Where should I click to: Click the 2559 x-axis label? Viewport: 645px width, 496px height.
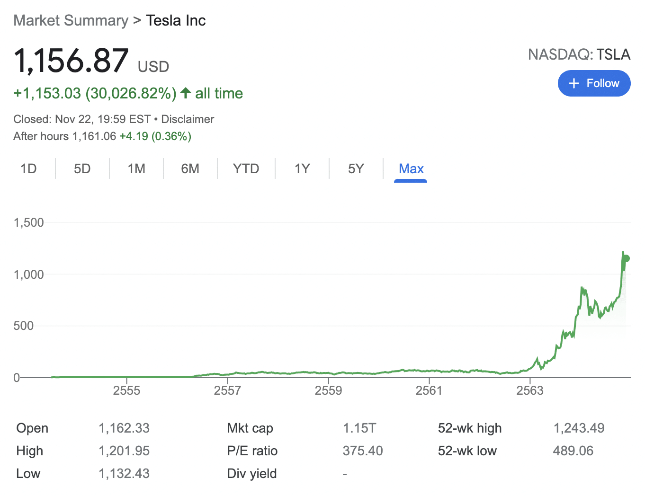tap(328, 390)
